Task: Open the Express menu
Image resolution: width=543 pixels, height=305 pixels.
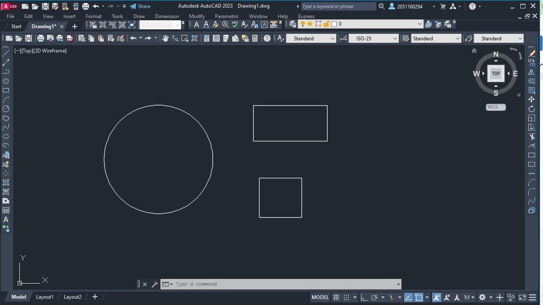Action: pyautogui.click(x=306, y=16)
